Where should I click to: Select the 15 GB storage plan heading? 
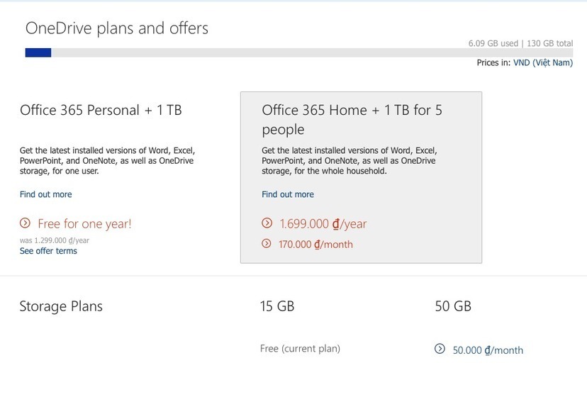pos(277,306)
